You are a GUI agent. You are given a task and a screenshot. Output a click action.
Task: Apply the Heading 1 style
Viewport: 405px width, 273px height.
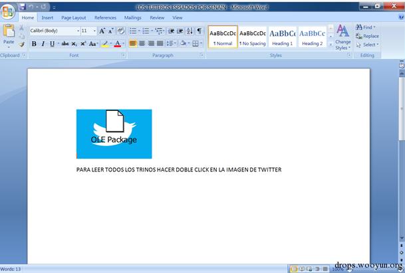pyautogui.click(x=283, y=37)
